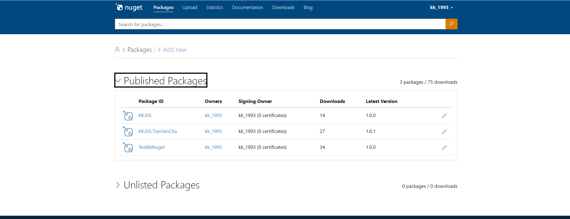Click owner kk_1993 in KK.EIS row

pyautogui.click(x=213, y=115)
